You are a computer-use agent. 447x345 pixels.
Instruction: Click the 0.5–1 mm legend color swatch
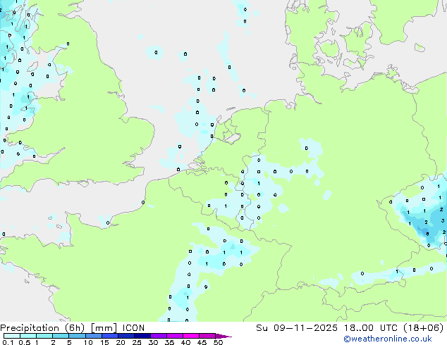tap(28, 336)
